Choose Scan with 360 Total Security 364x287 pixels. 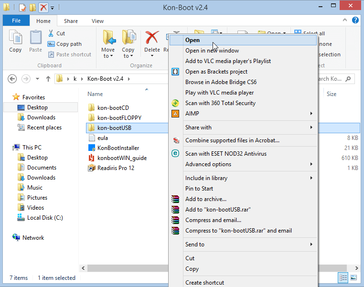tap(243, 103)
